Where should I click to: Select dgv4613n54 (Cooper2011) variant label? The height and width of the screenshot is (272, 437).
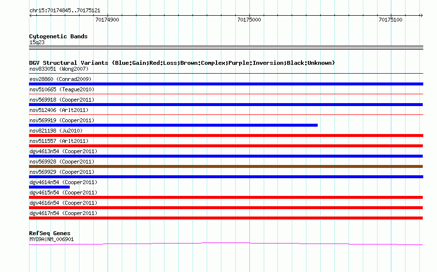63,151
